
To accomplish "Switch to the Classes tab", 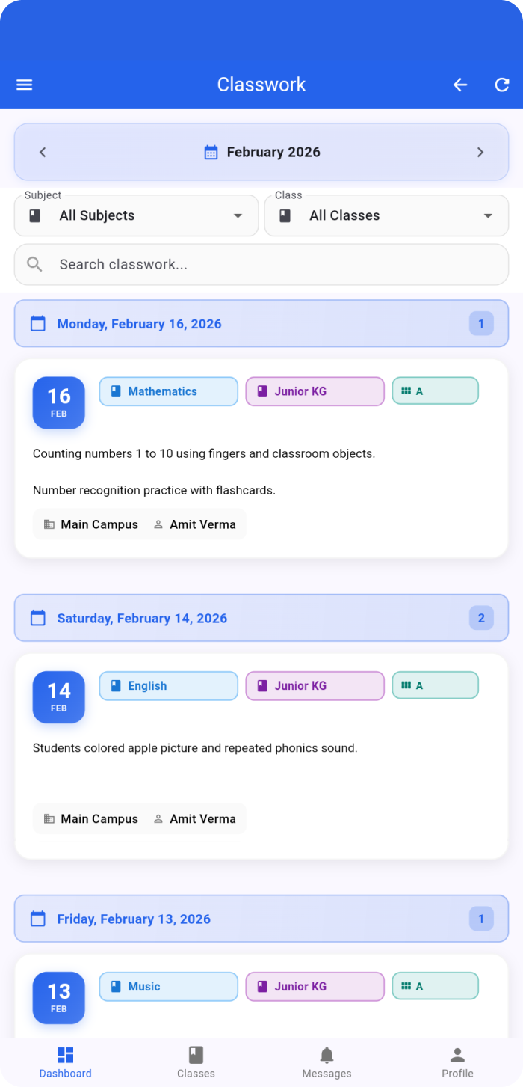I will [x=196, y=1062].
